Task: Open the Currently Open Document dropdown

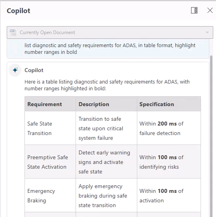Action: click(x=110, y=32)
